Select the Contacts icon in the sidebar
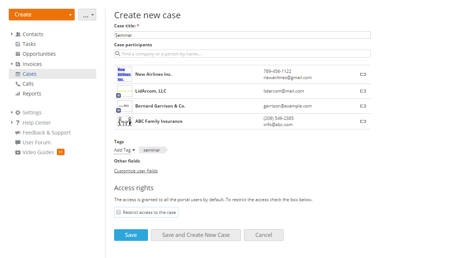The width and height of the screenshot is (452, 258). 18,34
